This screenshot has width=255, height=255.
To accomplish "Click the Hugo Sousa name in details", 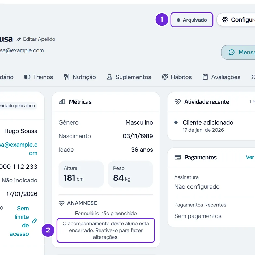I will coord(21,131).
